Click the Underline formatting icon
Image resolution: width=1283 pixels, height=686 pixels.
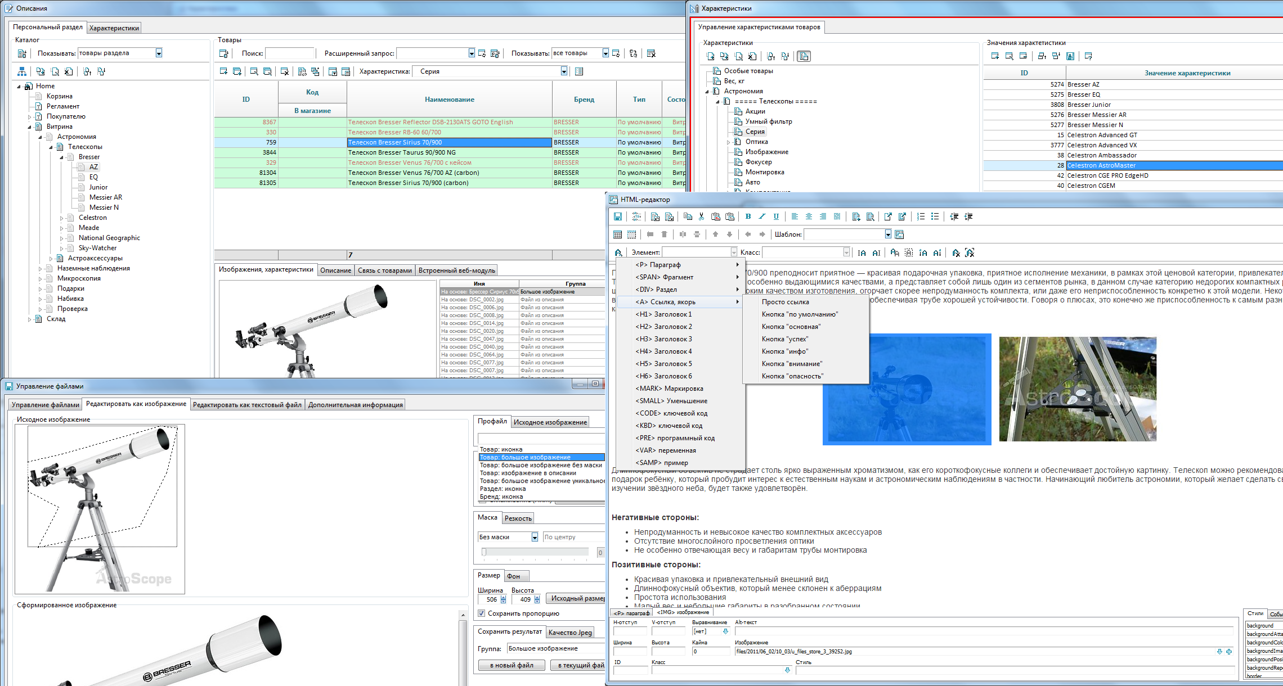[x=776, y=216]
